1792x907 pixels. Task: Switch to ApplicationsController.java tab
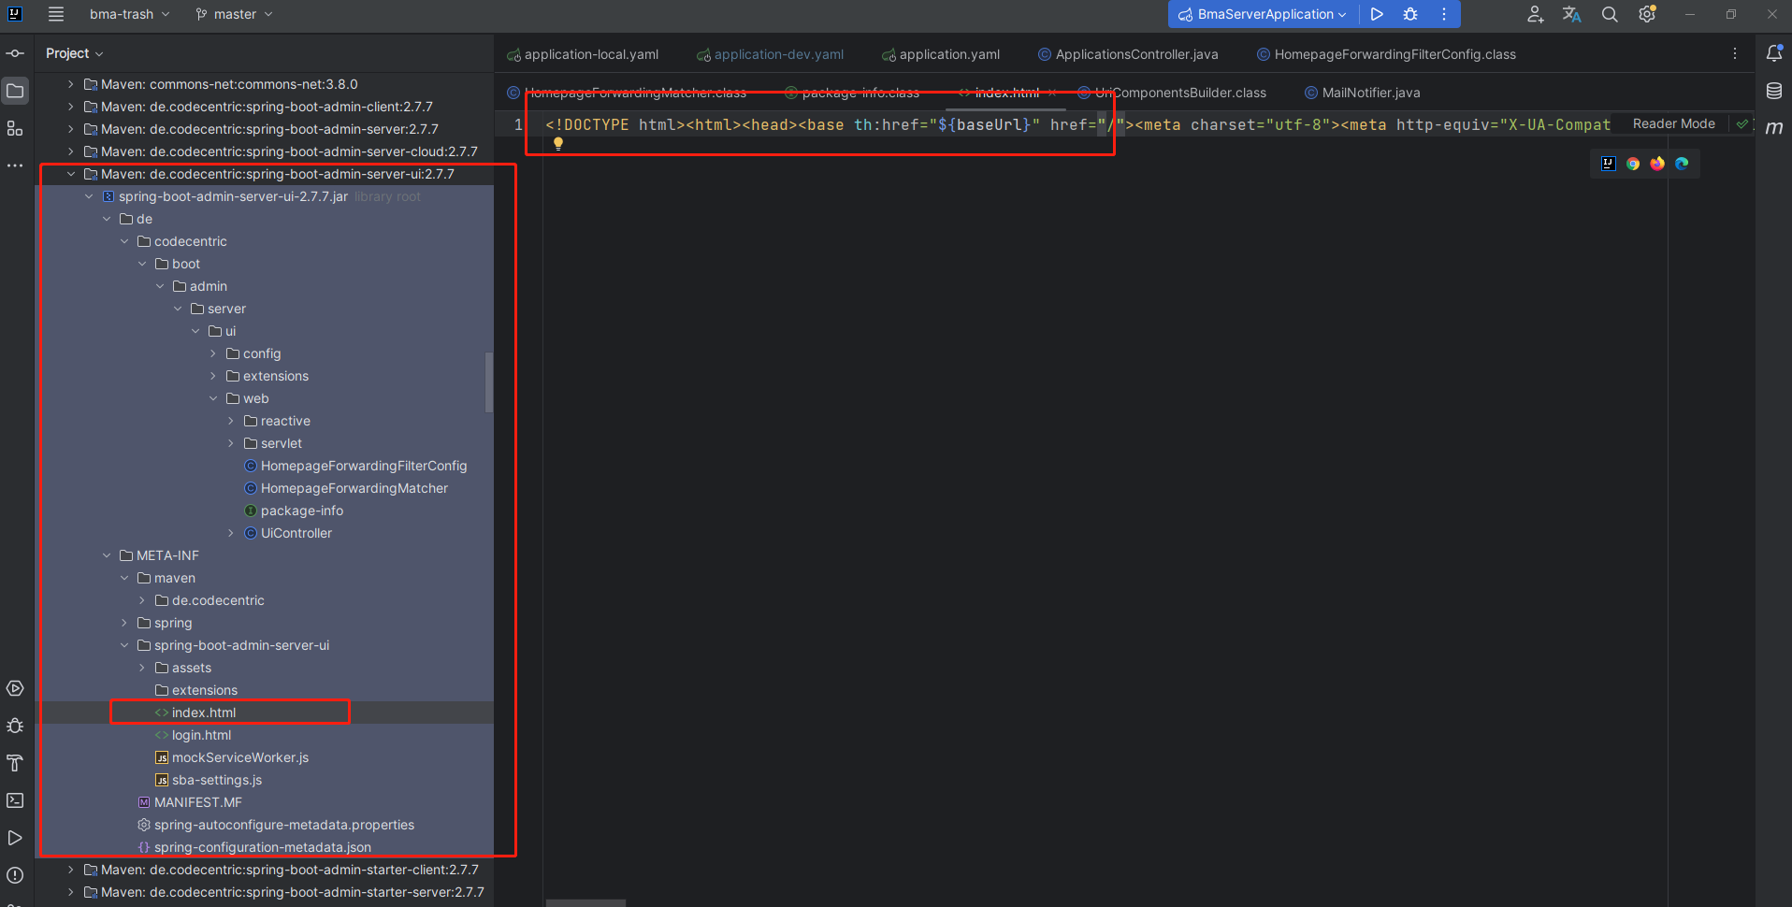coord(1128,54)
